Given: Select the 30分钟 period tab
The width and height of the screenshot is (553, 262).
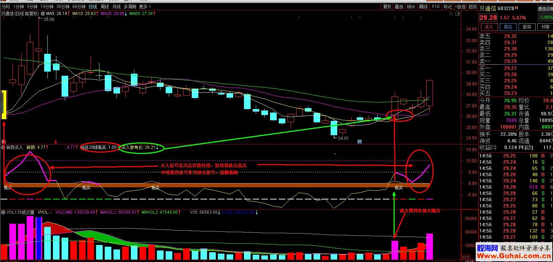Looking at the screenshot, I should [x=63, y=7].
